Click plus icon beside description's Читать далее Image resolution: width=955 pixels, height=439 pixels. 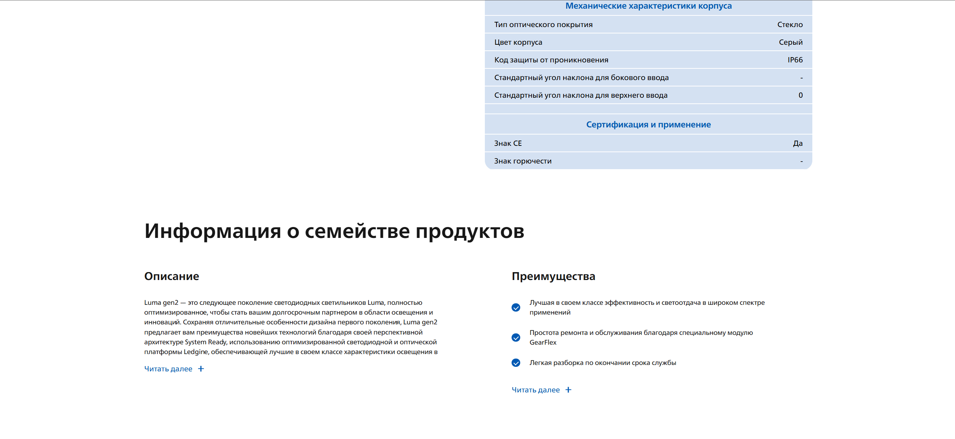tap(201, 369)
